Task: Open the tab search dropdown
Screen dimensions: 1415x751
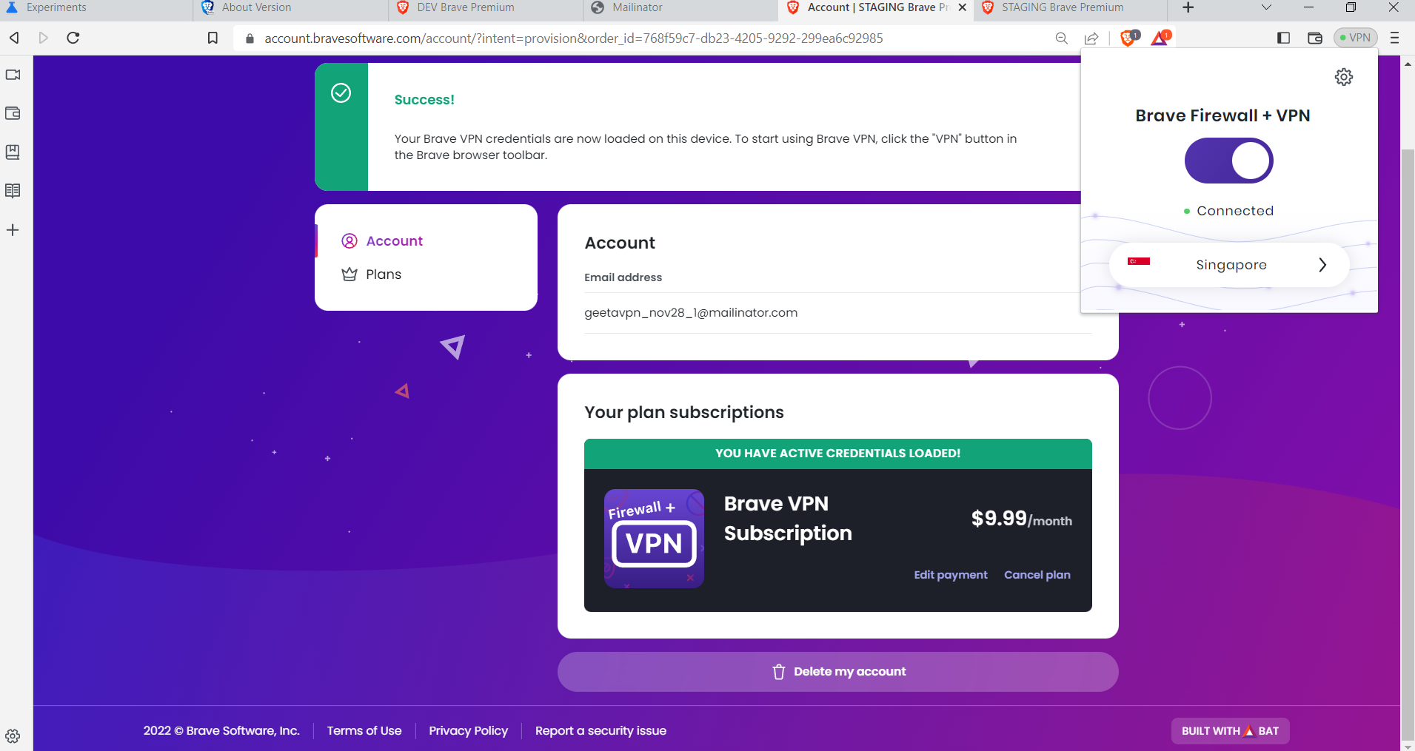Action: (x=1265, y=7)
